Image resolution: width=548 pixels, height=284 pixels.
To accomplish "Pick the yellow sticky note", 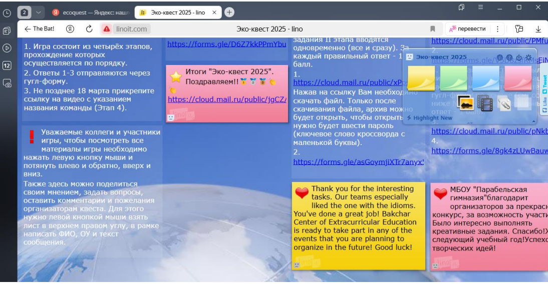I will (421, 78).
